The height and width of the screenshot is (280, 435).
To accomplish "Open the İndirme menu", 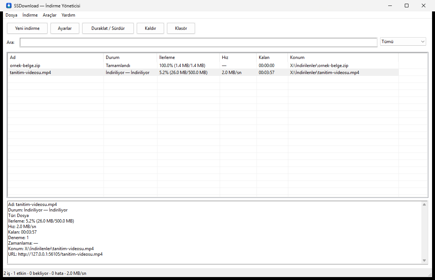I will coord(30,15).
